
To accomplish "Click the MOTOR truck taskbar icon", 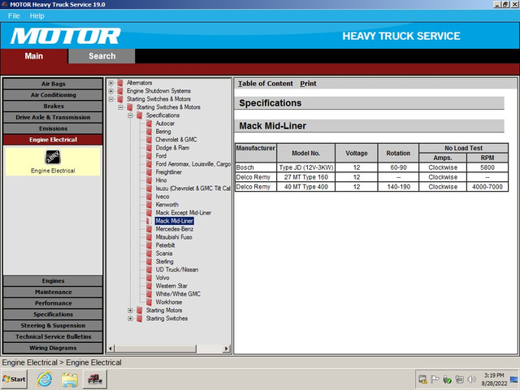I will point(95,379).
